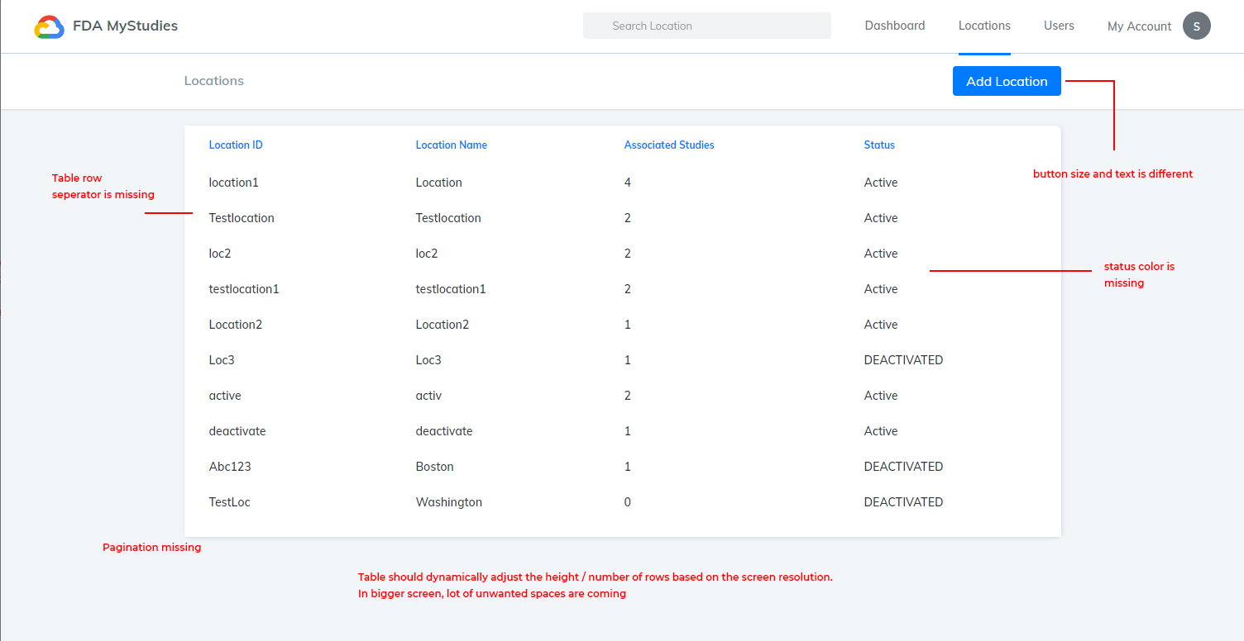Click studies count 4 for location1

(628, 183)
